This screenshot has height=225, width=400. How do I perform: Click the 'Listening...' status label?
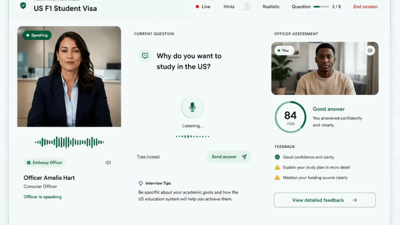(x=192, y=126)
